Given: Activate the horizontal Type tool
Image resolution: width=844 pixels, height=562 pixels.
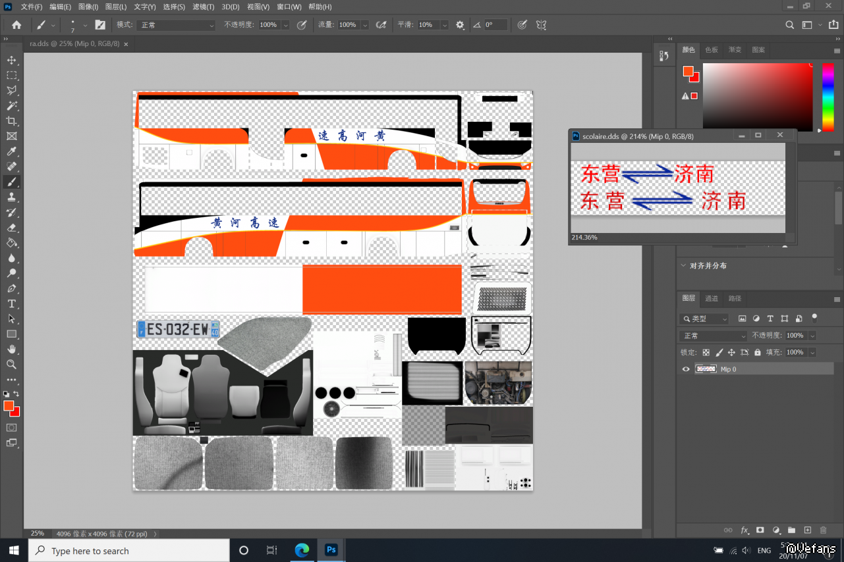Looking at the screenshot, I should click(11, 303).
